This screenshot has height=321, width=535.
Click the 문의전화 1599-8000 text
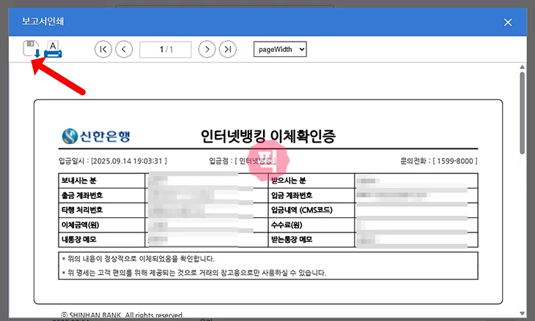[439, 161]
